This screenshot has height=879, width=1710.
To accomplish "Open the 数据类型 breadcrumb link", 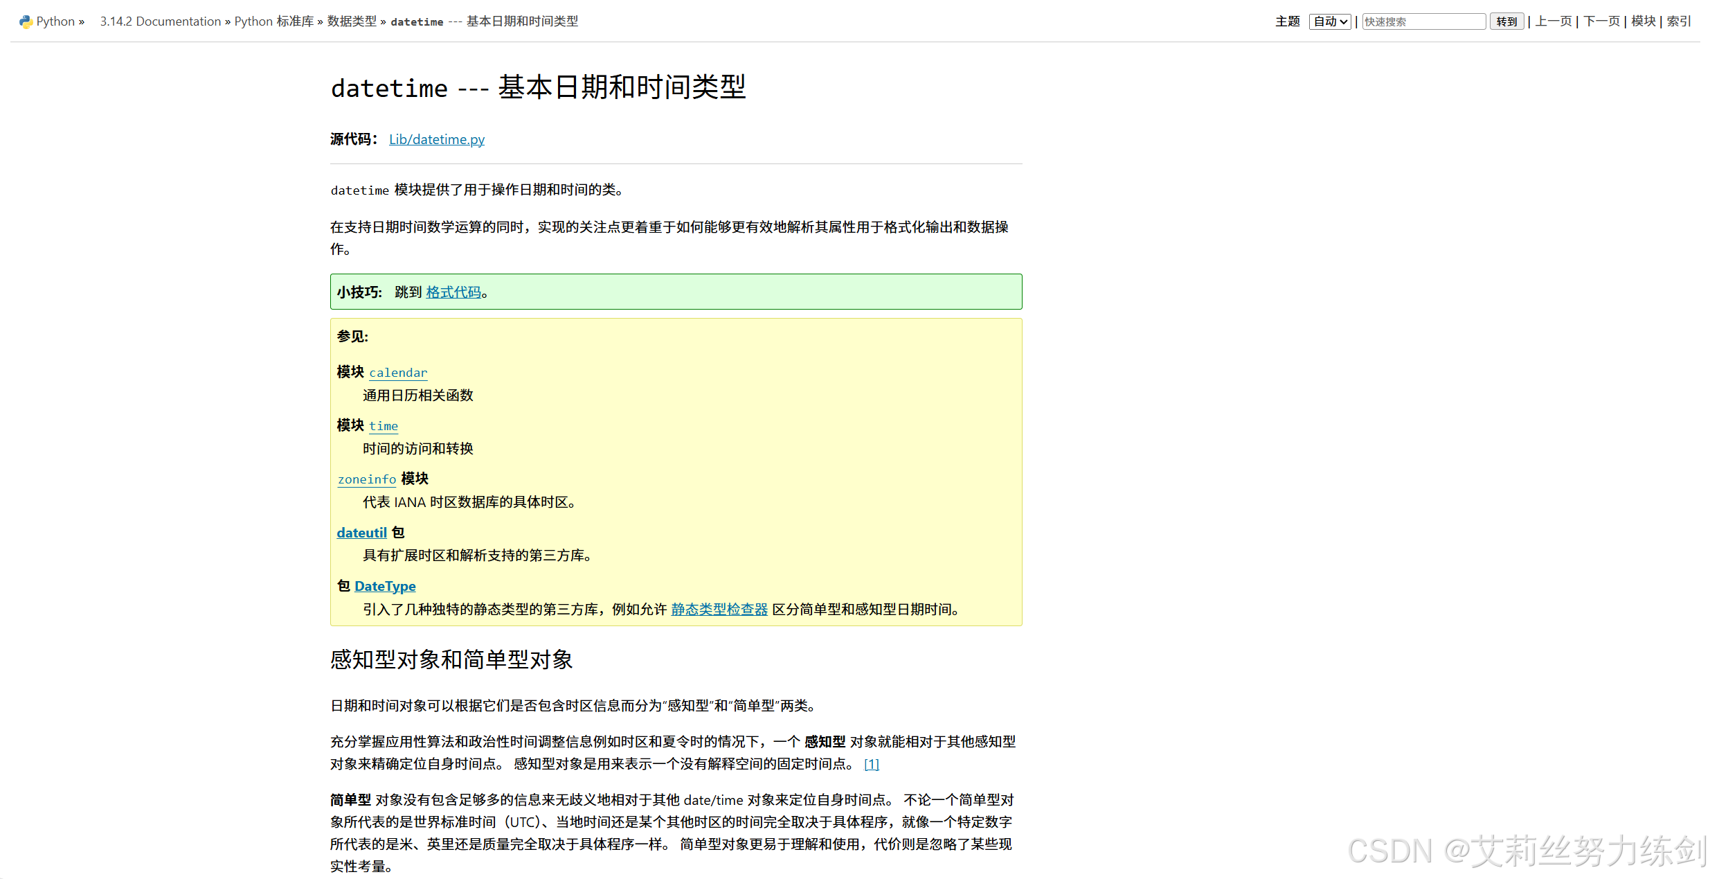I will click(352, 21).
